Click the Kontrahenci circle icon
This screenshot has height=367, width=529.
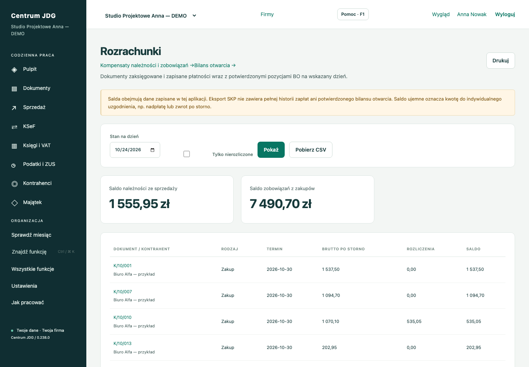click(14, 184)
